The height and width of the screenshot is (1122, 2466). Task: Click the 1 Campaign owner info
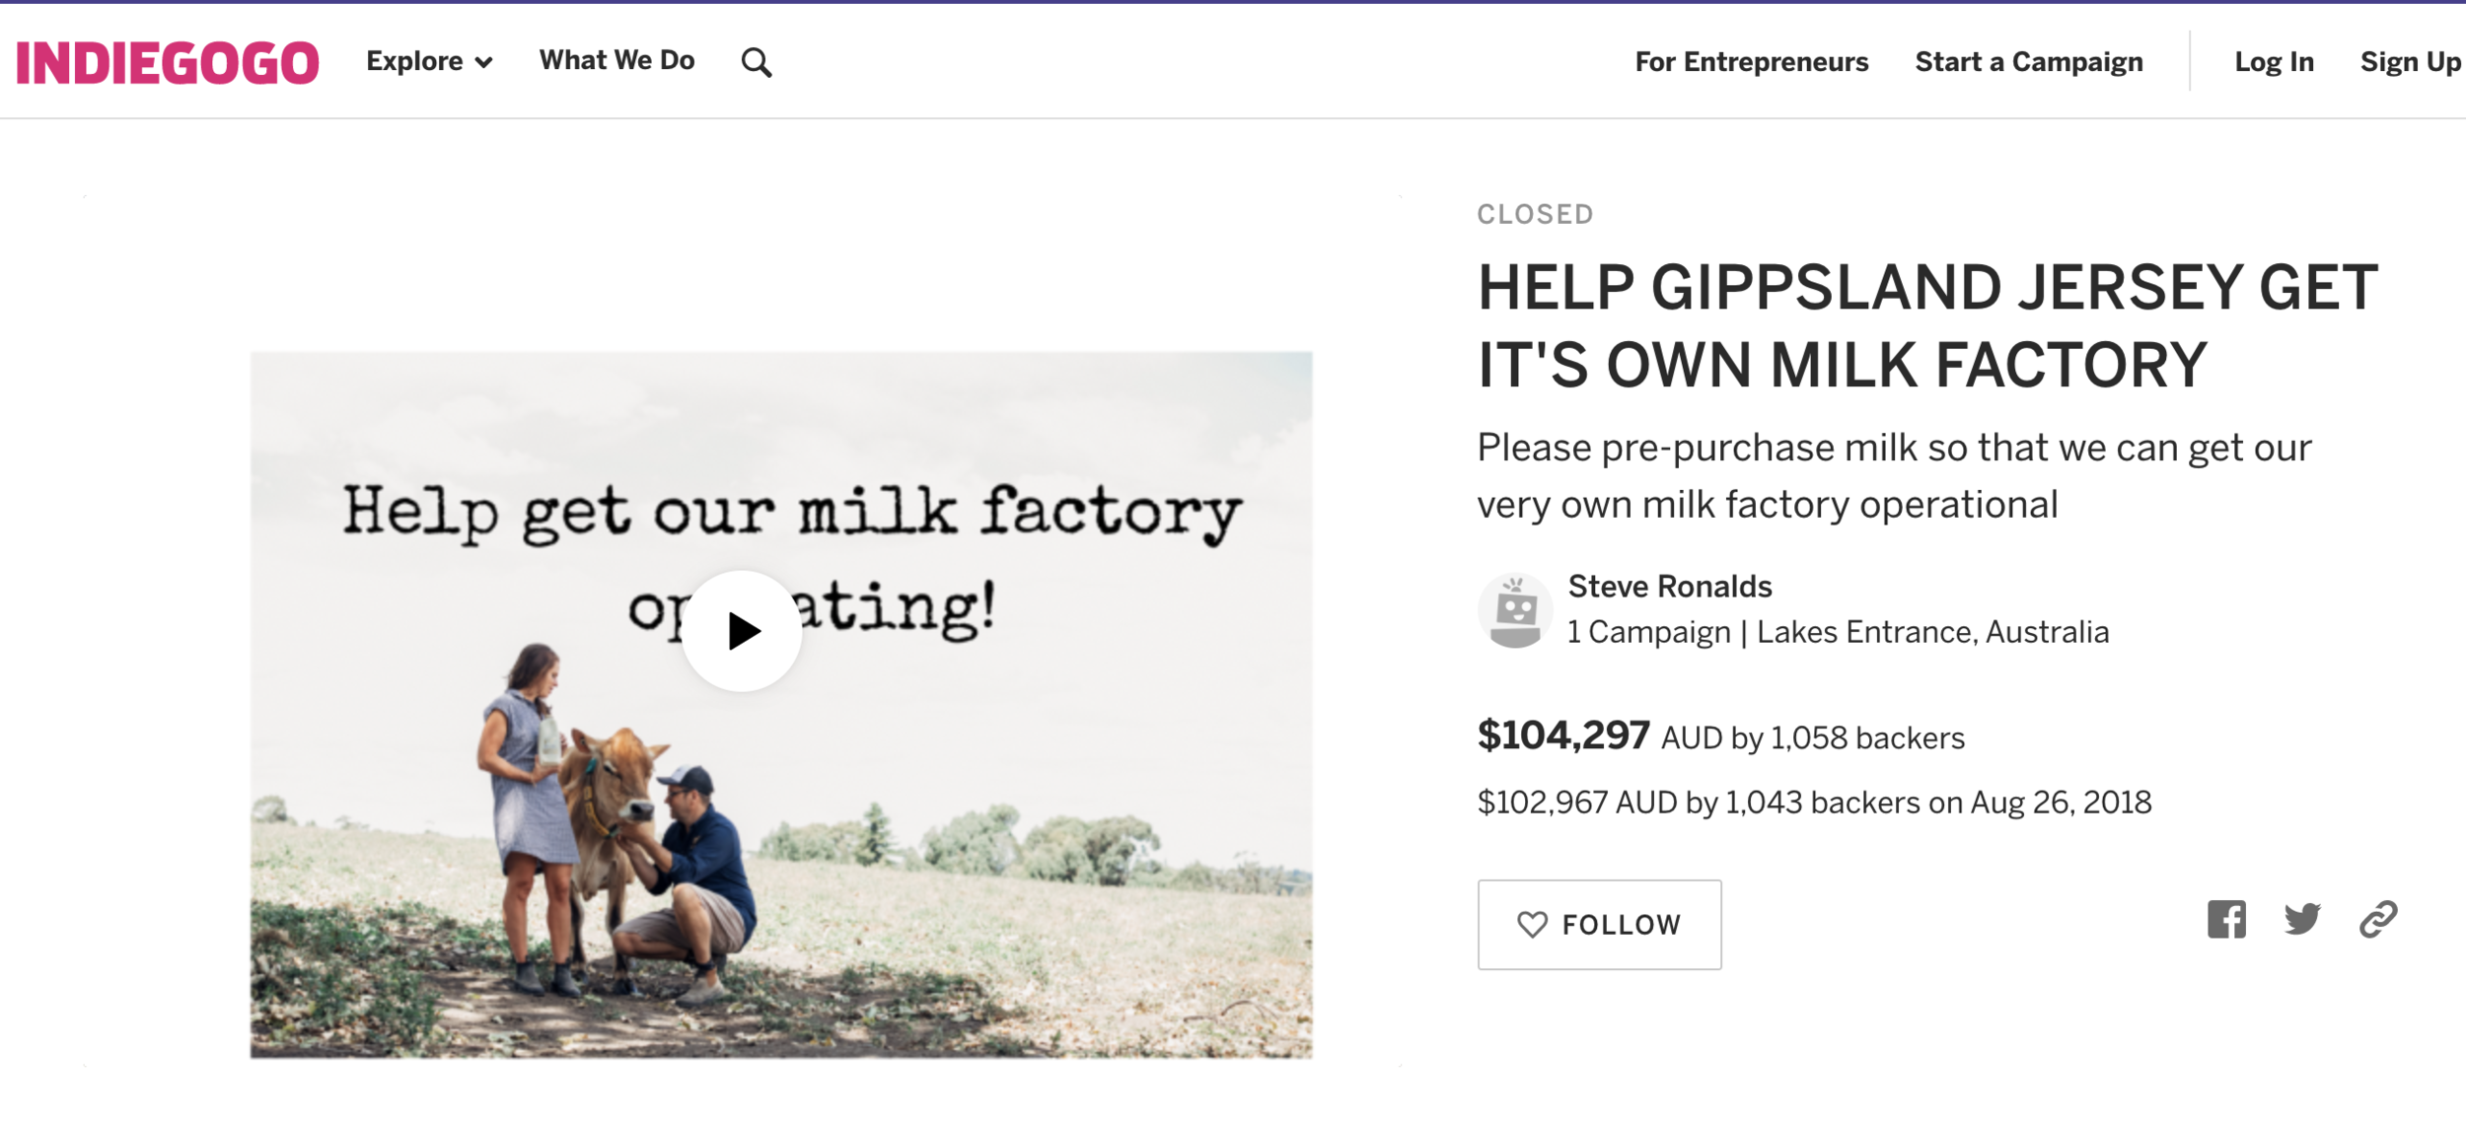pos(1649,632)
